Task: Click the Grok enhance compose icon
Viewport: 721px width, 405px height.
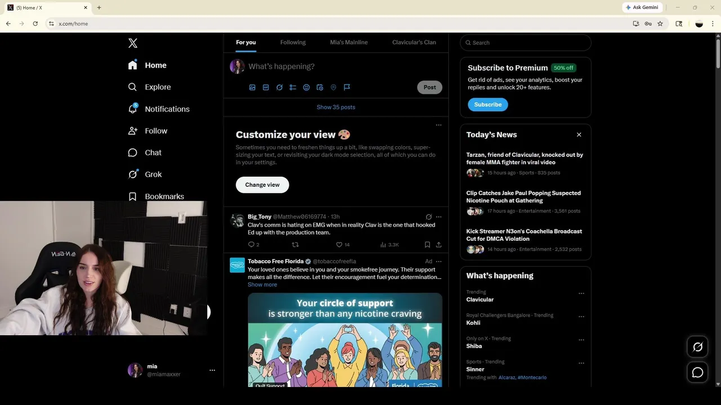Action: pos(279,87)
